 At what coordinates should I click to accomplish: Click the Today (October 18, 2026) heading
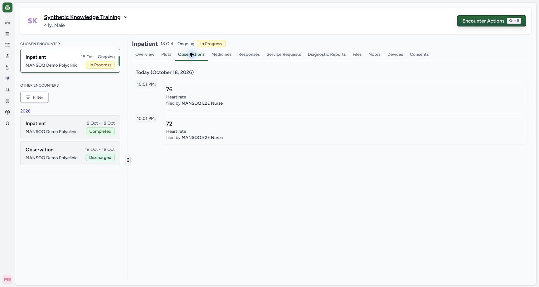point(165,72)
